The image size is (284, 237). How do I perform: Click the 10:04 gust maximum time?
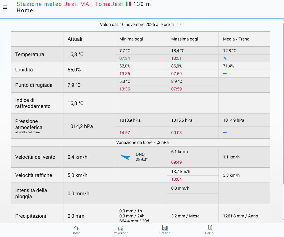tap(176, 179)
